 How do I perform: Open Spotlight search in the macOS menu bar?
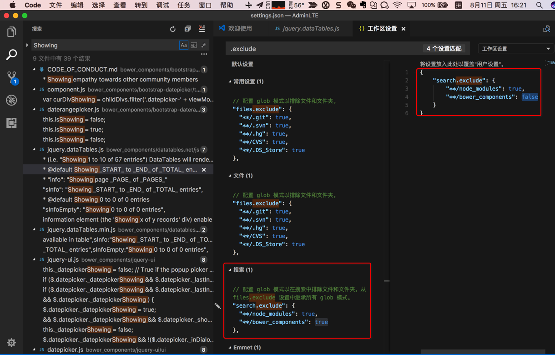pyautogui.click(x=539, y=5)
